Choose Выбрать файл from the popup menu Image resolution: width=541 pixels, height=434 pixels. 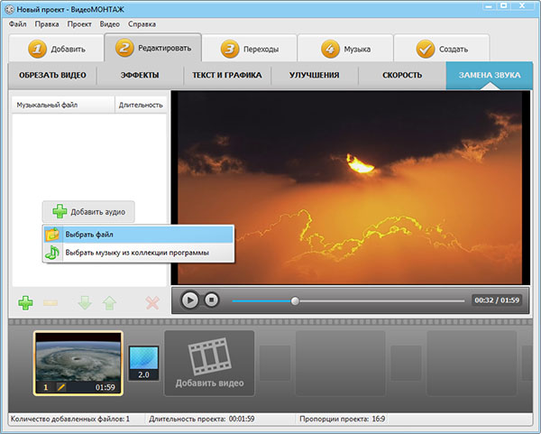(x=138, y=235)
